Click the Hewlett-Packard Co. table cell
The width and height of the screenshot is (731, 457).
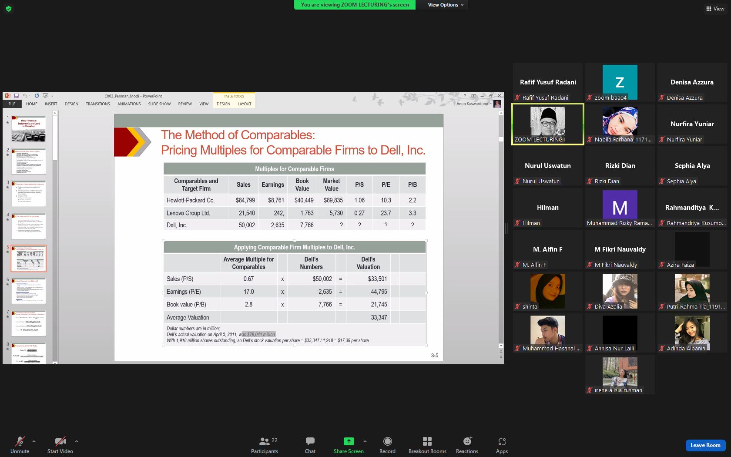pos(196,200)
